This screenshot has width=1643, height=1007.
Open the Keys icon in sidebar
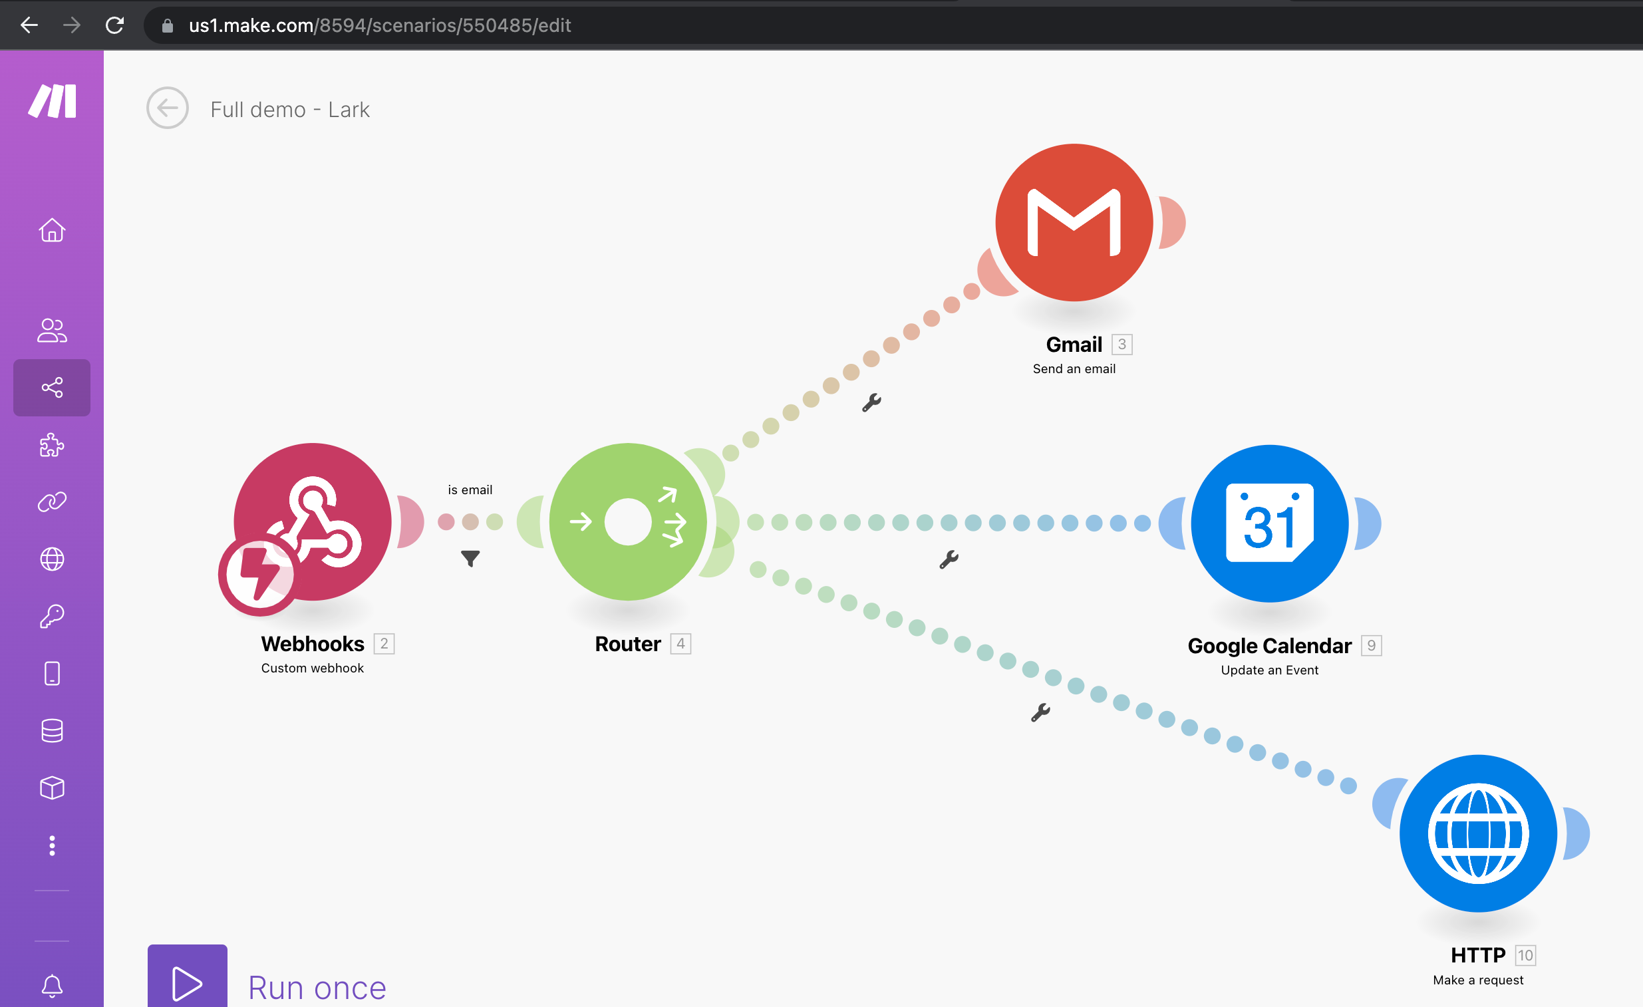pos(52,616)
